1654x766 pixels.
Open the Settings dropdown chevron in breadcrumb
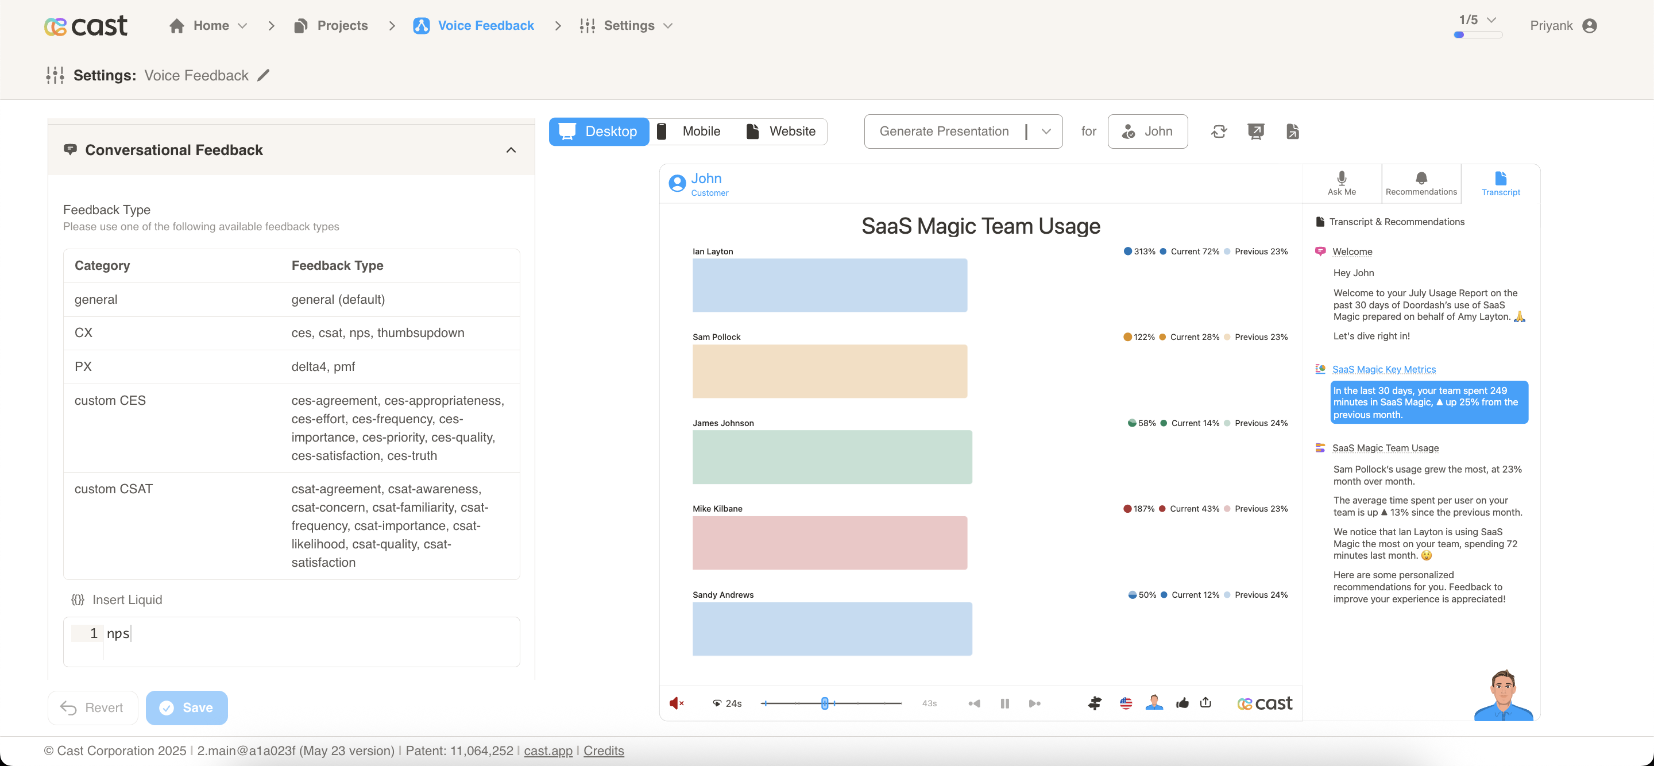(668, 26)
